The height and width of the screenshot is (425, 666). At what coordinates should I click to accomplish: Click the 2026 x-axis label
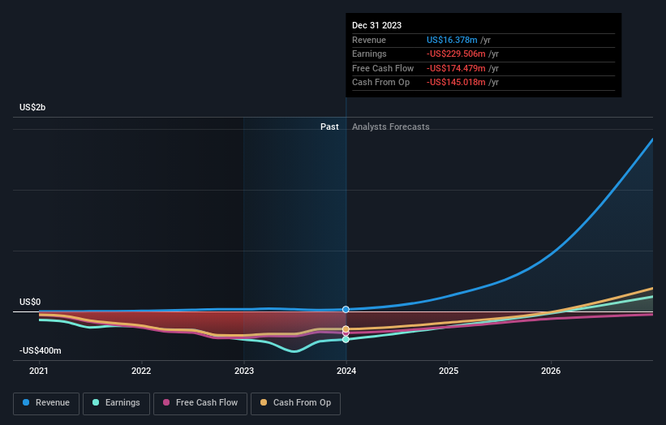[551, 371]
